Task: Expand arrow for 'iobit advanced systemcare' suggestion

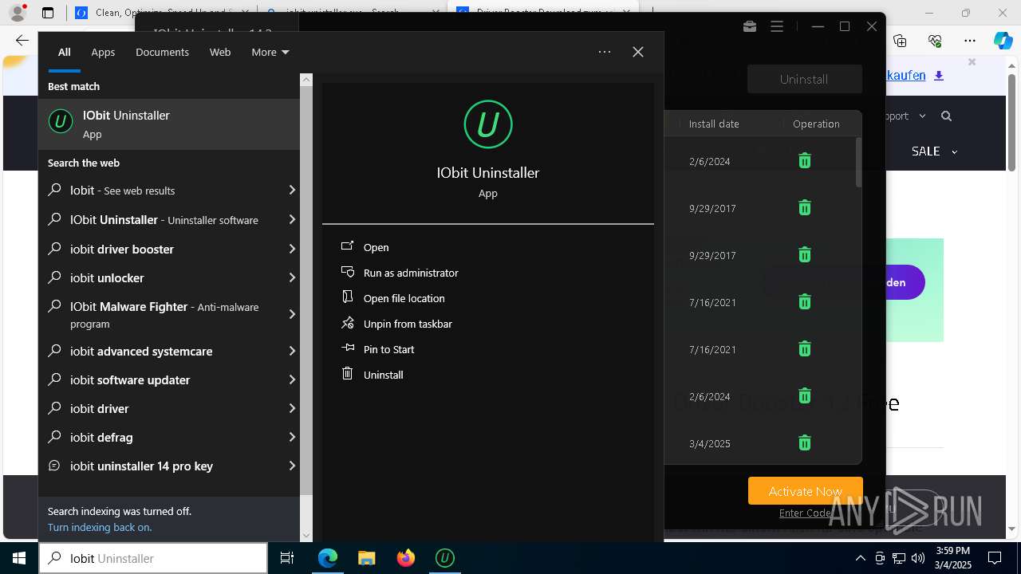Action: [292, 351]
